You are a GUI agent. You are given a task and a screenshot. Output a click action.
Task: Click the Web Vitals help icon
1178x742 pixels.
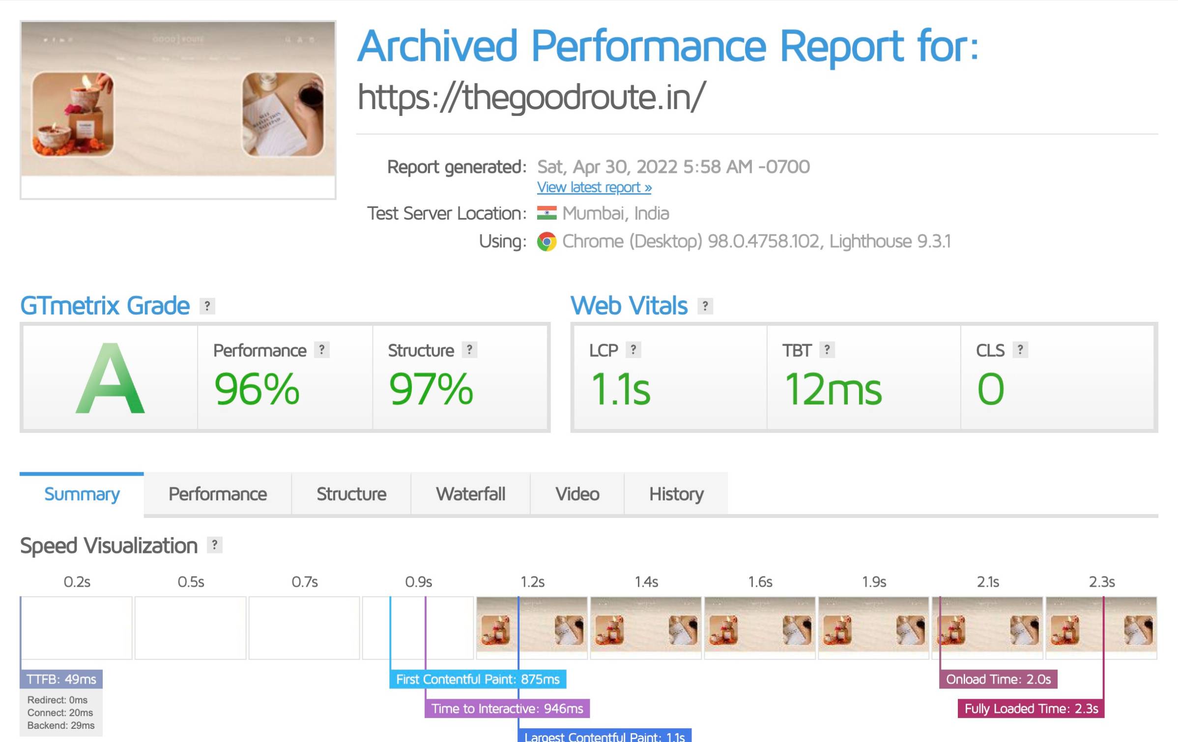705,306
